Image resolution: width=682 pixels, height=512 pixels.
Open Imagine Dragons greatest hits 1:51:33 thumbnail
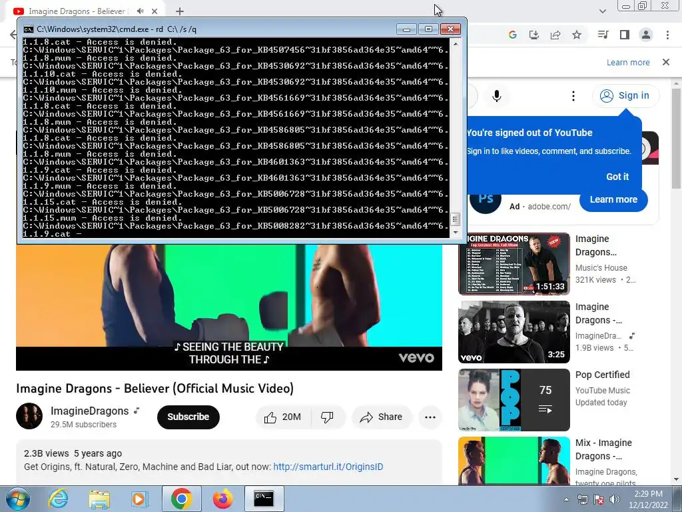click(514, 264)
